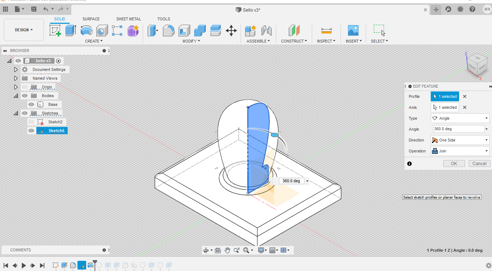492x271 pixels.
Task: Select the Fillet tool
Action: point(168,30)
